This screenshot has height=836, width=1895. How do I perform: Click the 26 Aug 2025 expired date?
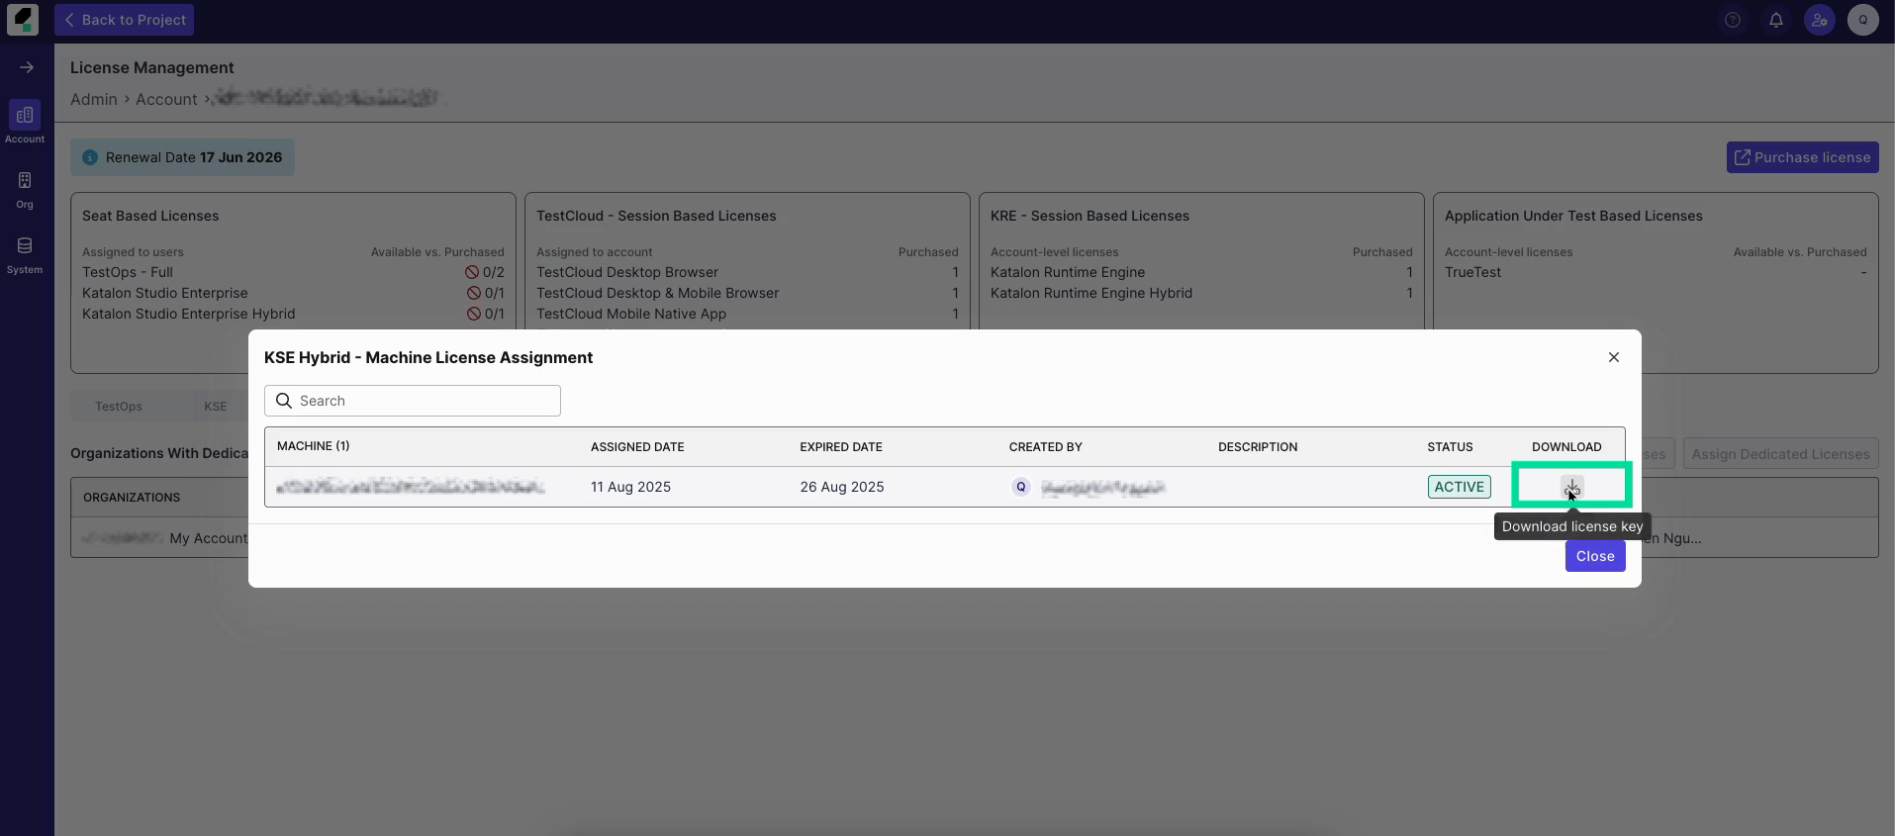click(842, 487)
